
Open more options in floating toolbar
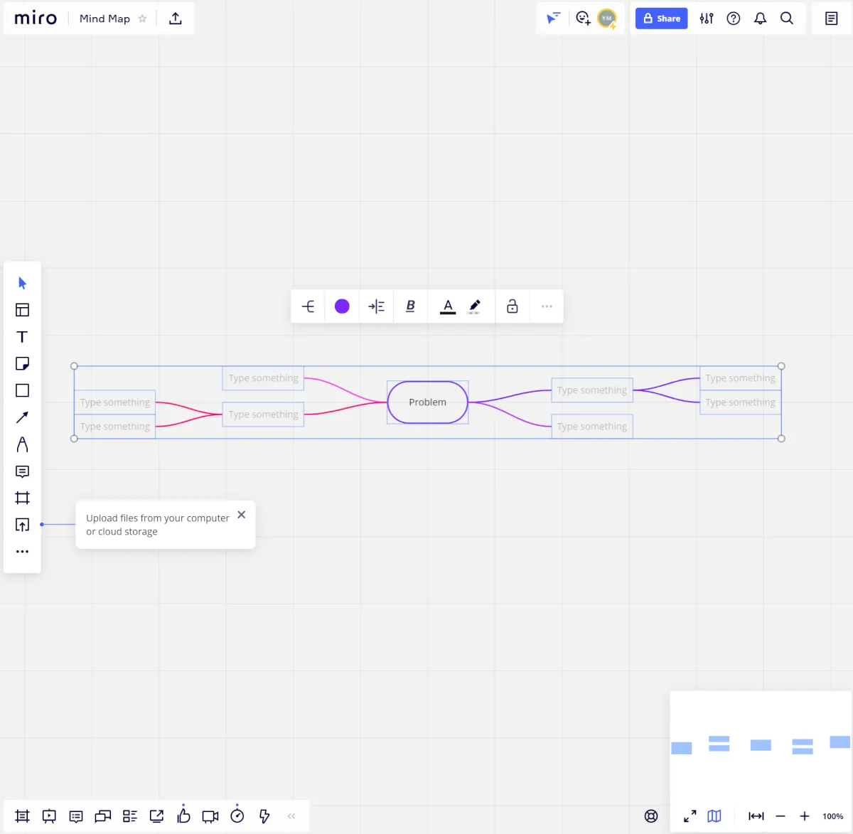coord(547,306)
